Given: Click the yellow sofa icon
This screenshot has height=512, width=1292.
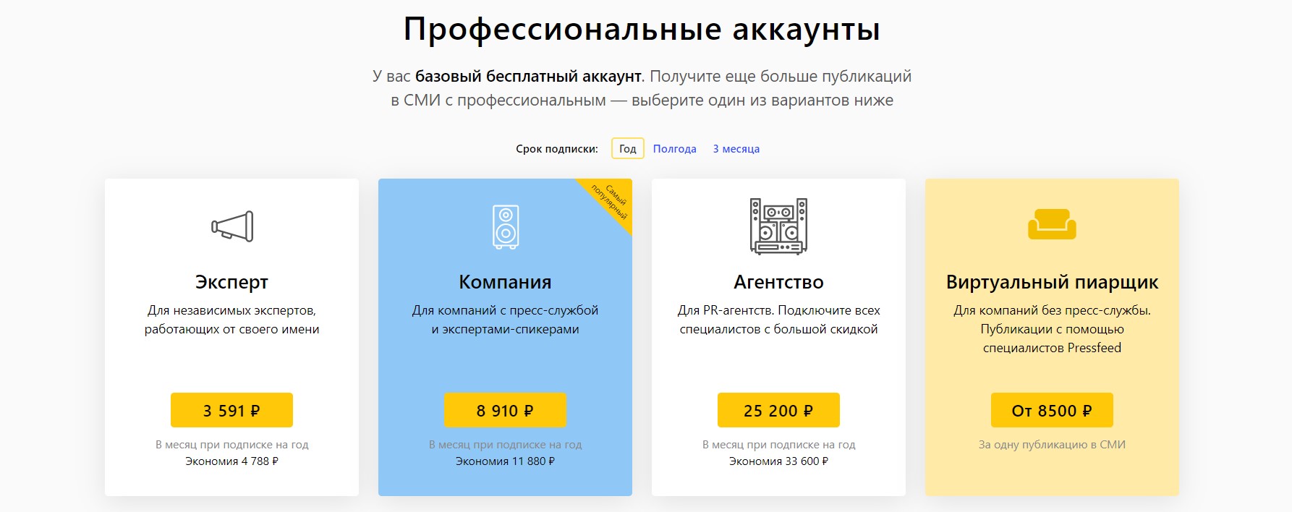Looking at the screenshot, I should click(1052, 224).
